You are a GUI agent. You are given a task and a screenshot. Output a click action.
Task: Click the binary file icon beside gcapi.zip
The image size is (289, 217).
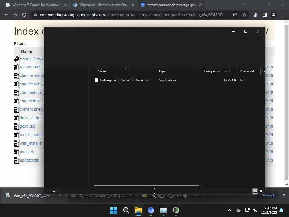(x=16, y=126)
